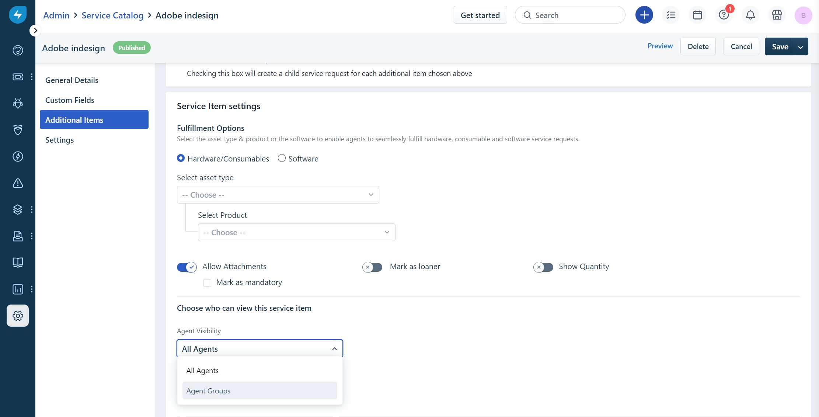This screenshot has width=819, height=417.
Task: Click the 'Service Item settings' heading
Action: pos(219,106)
